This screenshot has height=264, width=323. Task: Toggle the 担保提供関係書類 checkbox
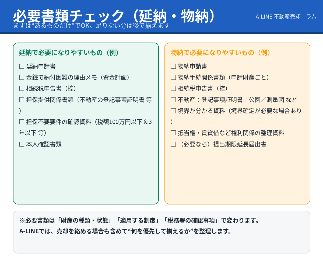(22, 100)
